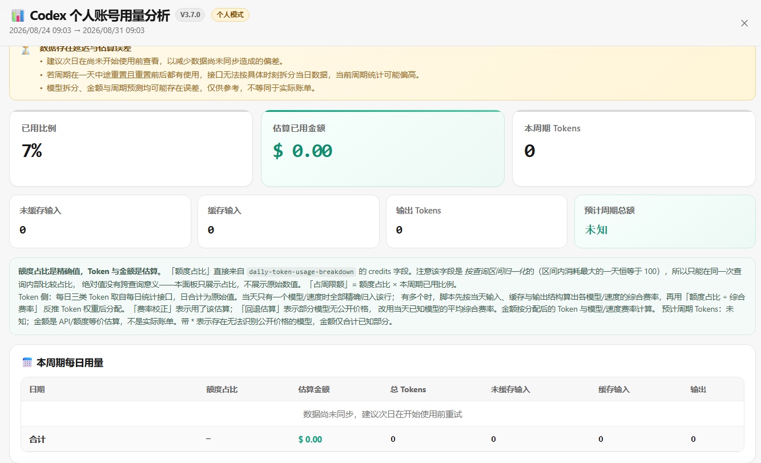Close the Codex usage analysis panel

click(744, 23)
